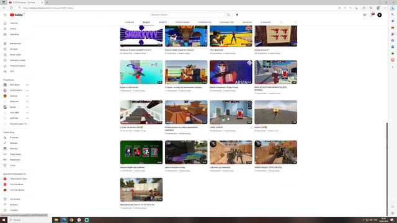
Task: Open Your videos in the sidebar
Action: 15,55
